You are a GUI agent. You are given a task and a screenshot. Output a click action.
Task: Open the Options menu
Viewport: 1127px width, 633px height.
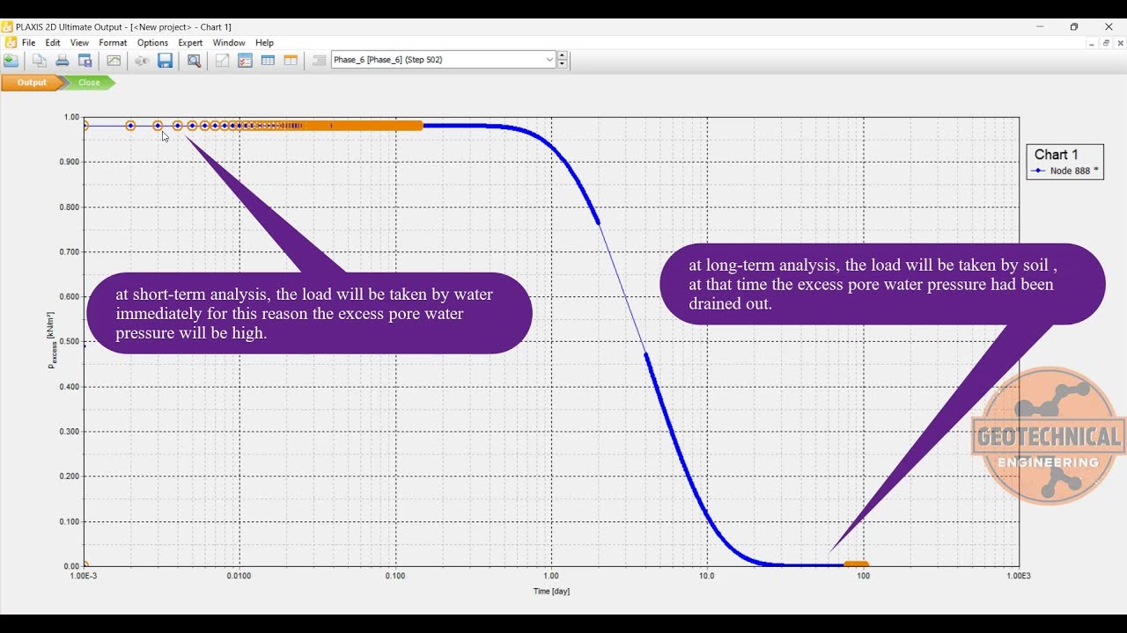[x=152, y=42]
